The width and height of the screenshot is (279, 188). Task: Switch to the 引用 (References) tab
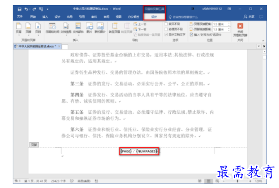coord(82,17)
